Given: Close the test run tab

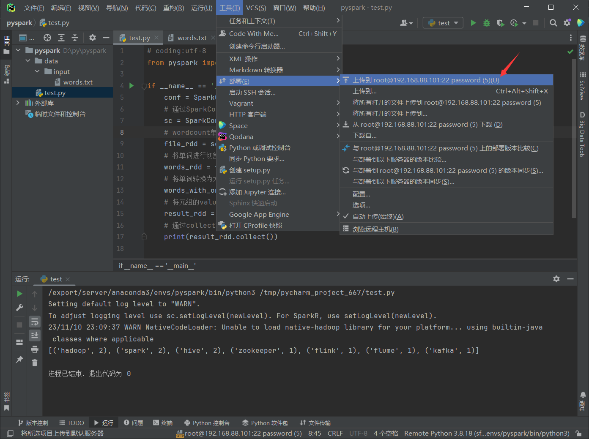Looking at the screenshot, I should (68, 279).
